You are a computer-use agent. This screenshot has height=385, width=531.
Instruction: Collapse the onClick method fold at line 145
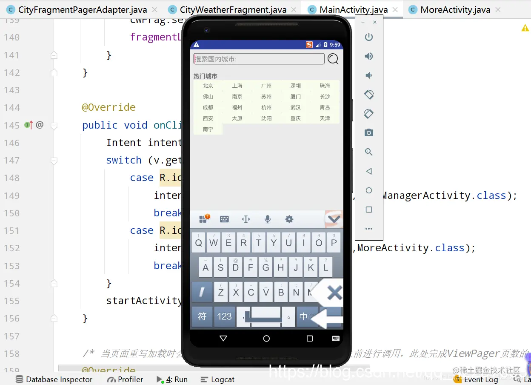coord(54,125)
